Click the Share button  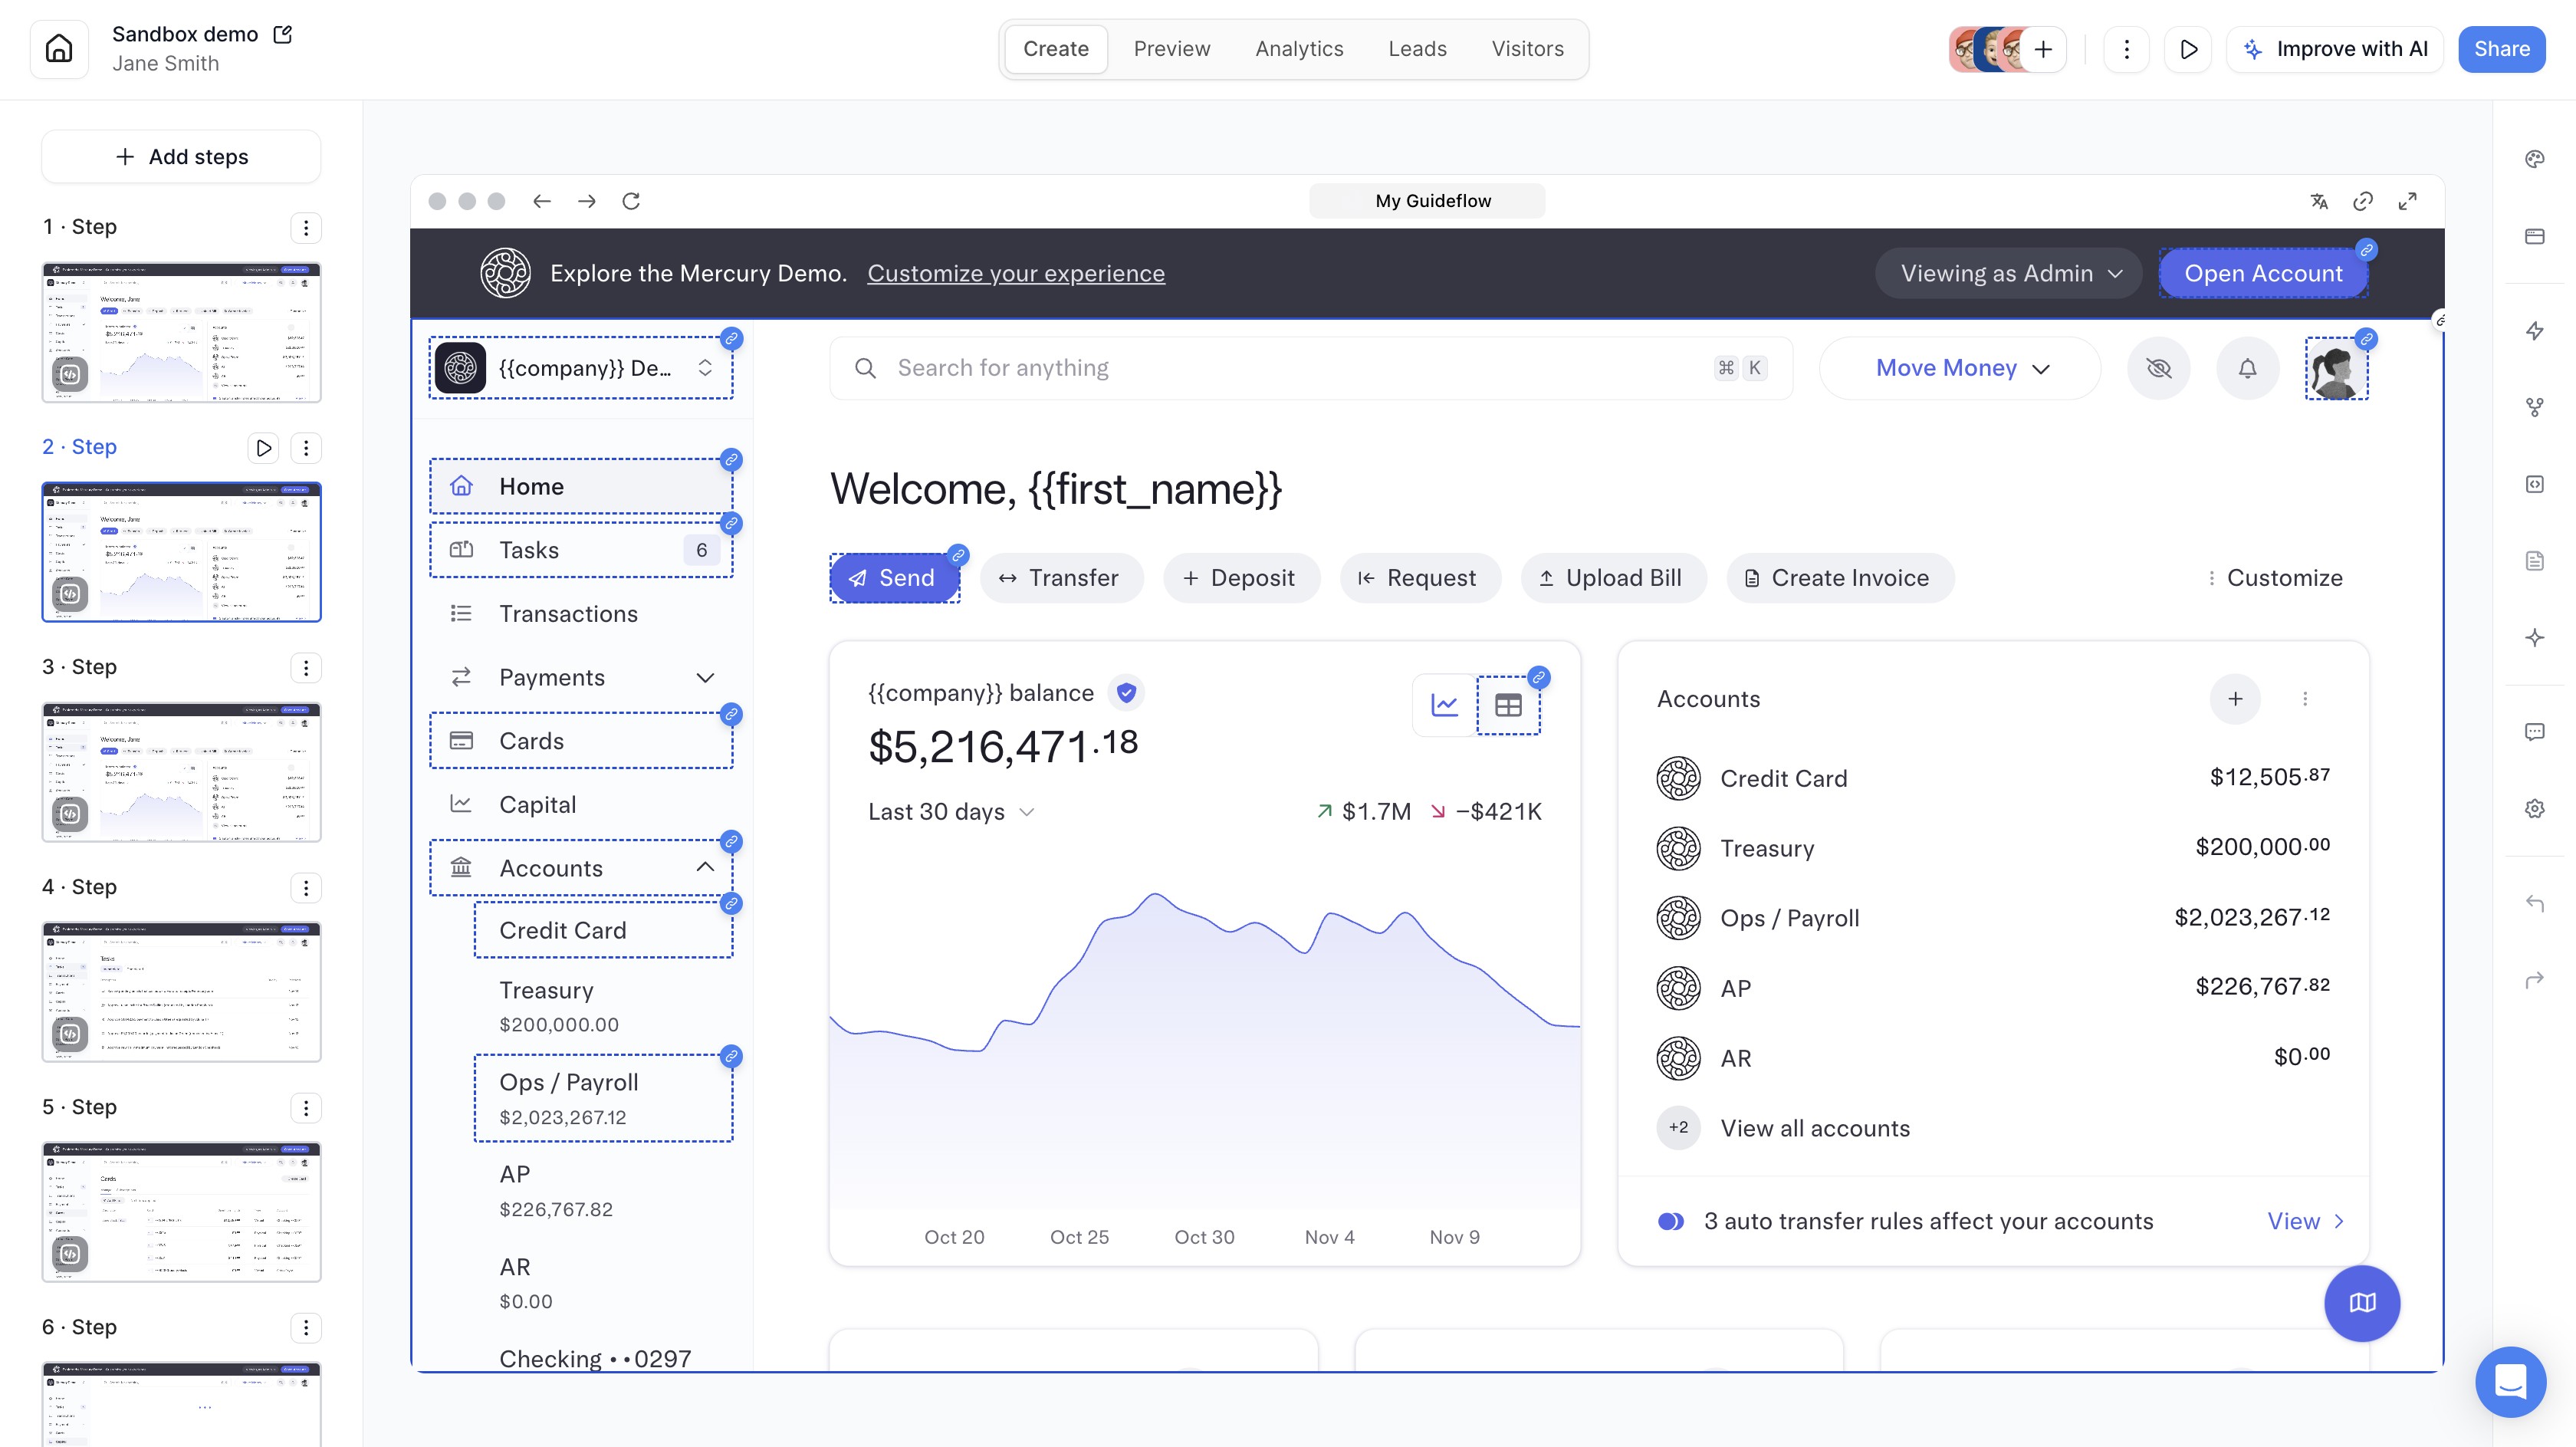[x=2501, y=49]
